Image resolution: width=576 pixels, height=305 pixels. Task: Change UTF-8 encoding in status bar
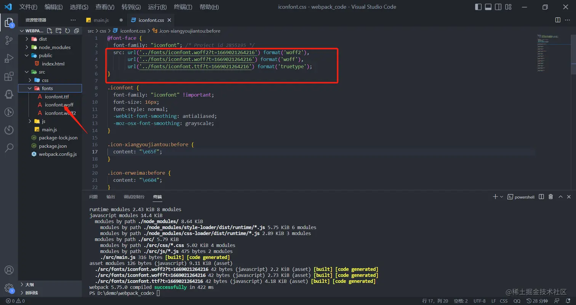[x=479, y=301]
